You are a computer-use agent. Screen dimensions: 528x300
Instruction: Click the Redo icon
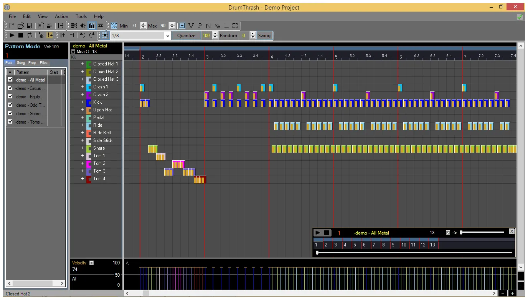(91, 35)
